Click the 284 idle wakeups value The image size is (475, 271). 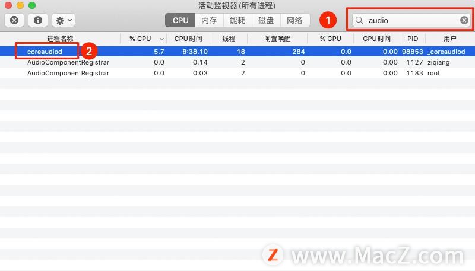299,52
